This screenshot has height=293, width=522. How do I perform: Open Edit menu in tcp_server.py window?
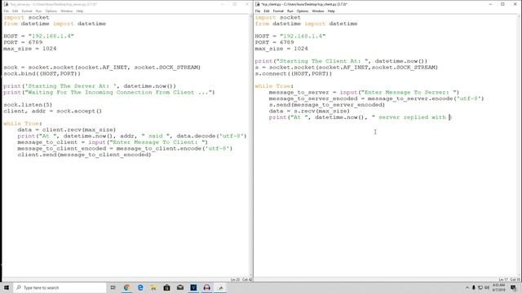click(x=15, y=11)
